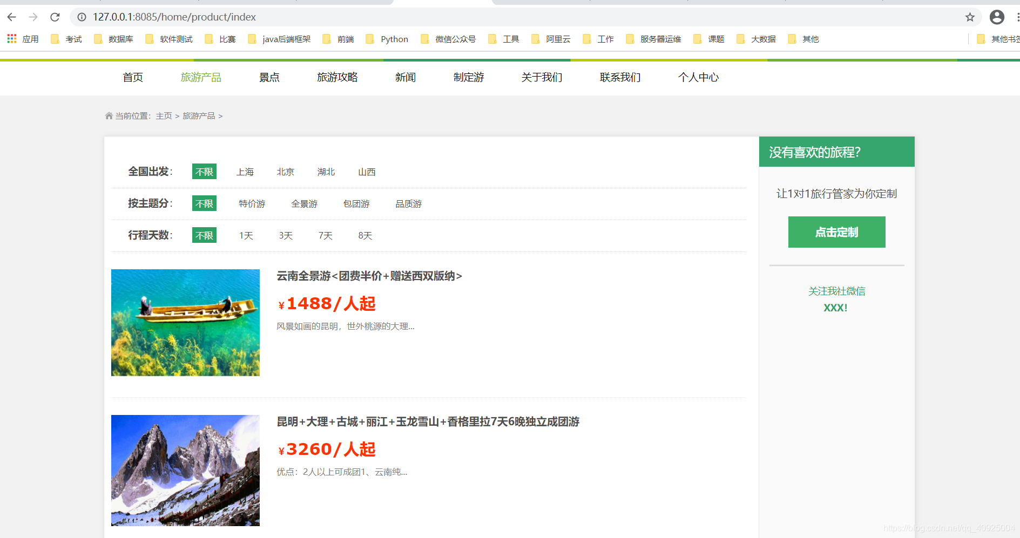This screenshot has height=538, width=1020.
Task: Filter trip length by 7天
Action: pyautogui.click(x=326, y=235)
